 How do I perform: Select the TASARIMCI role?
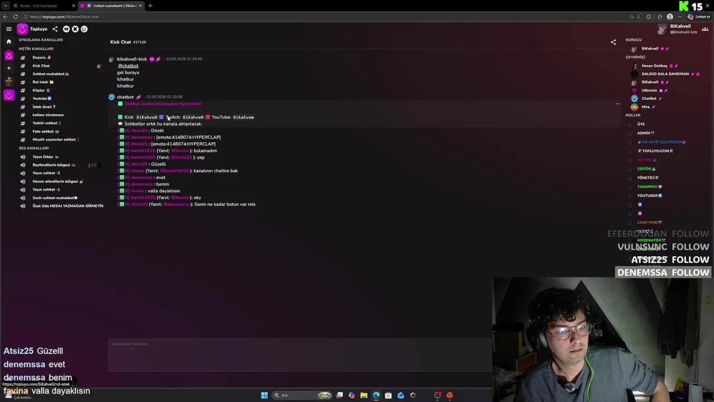(x=649, y=186)
